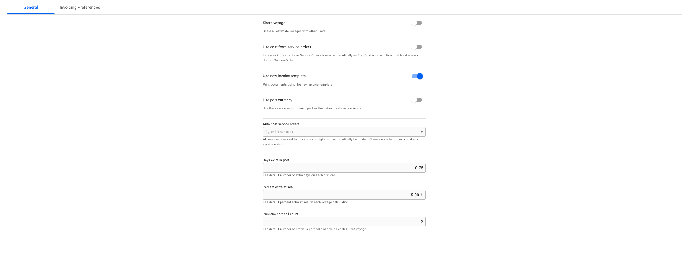Click the 'Previous port call count' field label

(280, 214)
